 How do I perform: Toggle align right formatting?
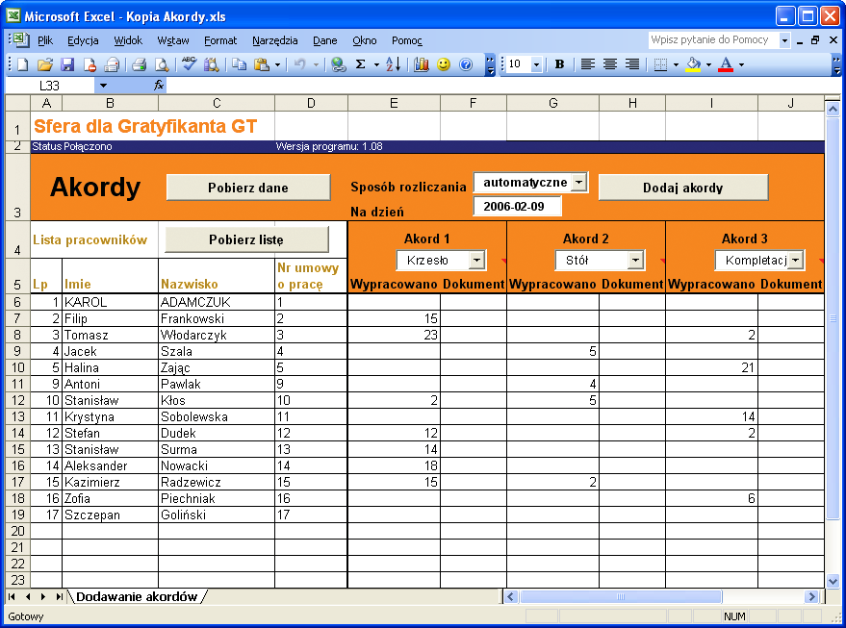pos(632,64)
